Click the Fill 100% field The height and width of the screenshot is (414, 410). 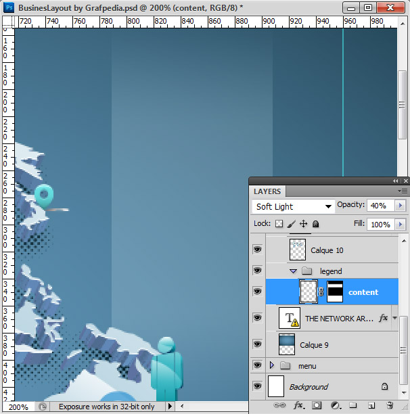(x=380, y=225)
